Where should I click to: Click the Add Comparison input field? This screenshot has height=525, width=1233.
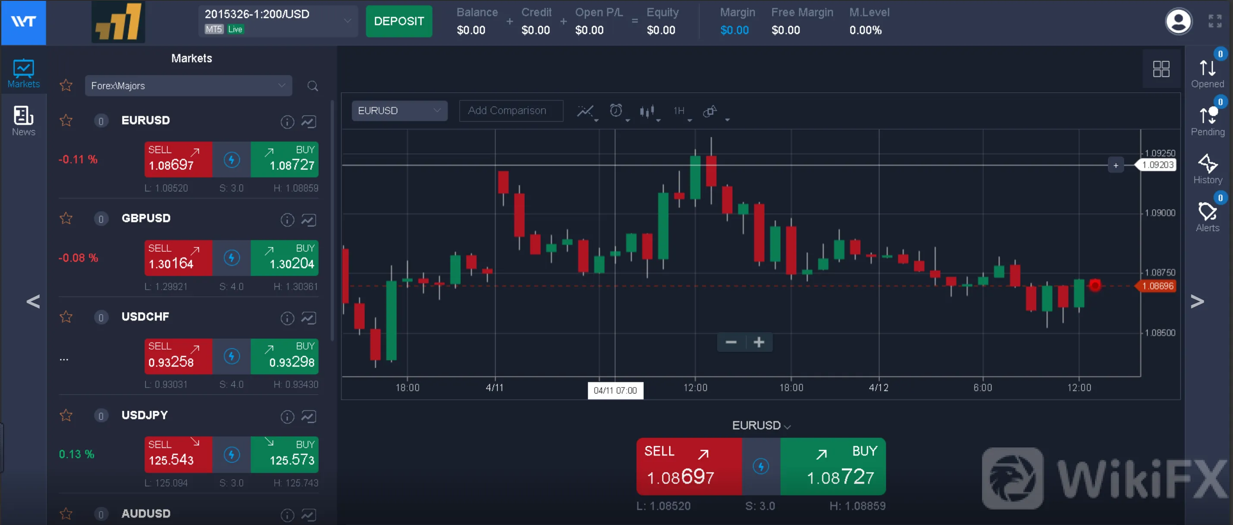click(x=511, y=110)
